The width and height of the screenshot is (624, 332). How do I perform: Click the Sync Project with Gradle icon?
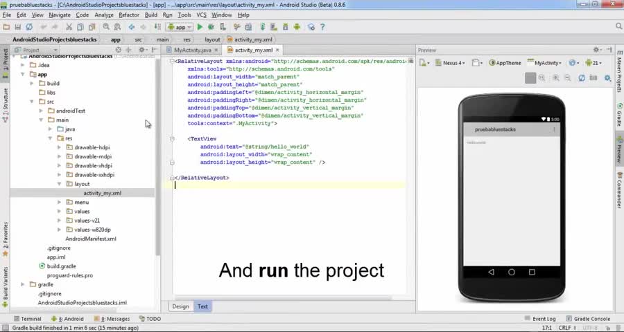pos(262,27)
